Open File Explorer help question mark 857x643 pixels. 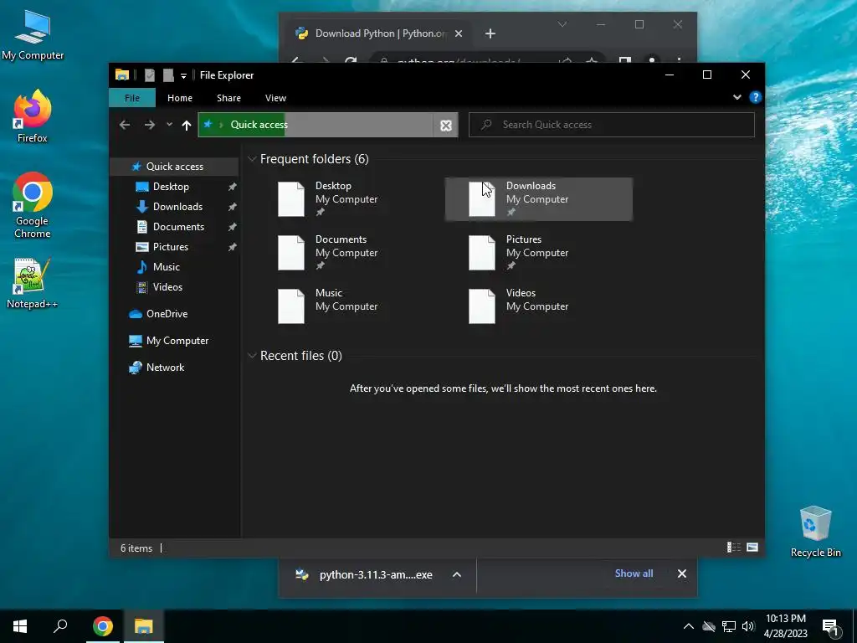point(756,97)
